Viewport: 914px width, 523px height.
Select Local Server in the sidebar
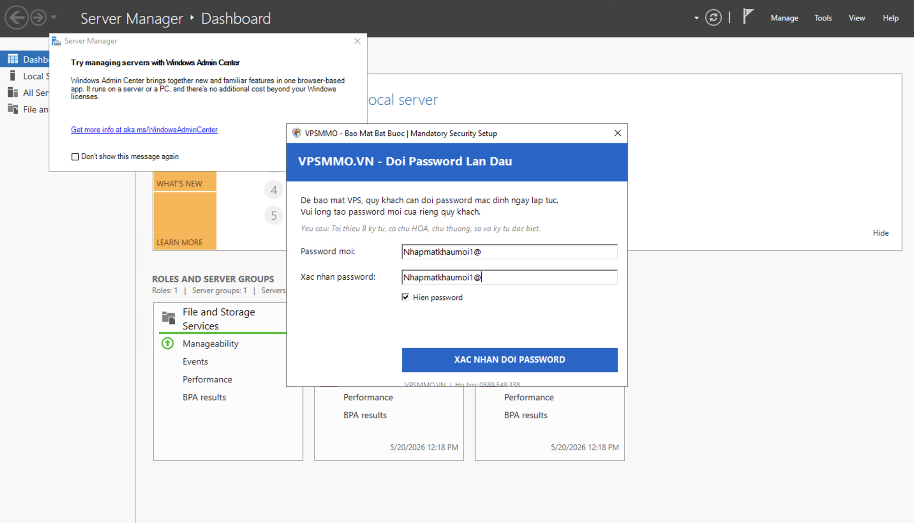click(25, 76)
